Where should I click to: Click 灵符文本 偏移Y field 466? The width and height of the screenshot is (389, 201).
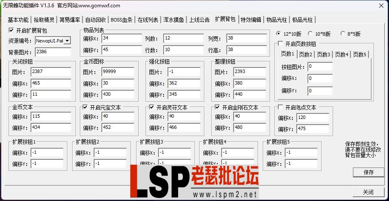pyautogui.click(x=184, y=128)
